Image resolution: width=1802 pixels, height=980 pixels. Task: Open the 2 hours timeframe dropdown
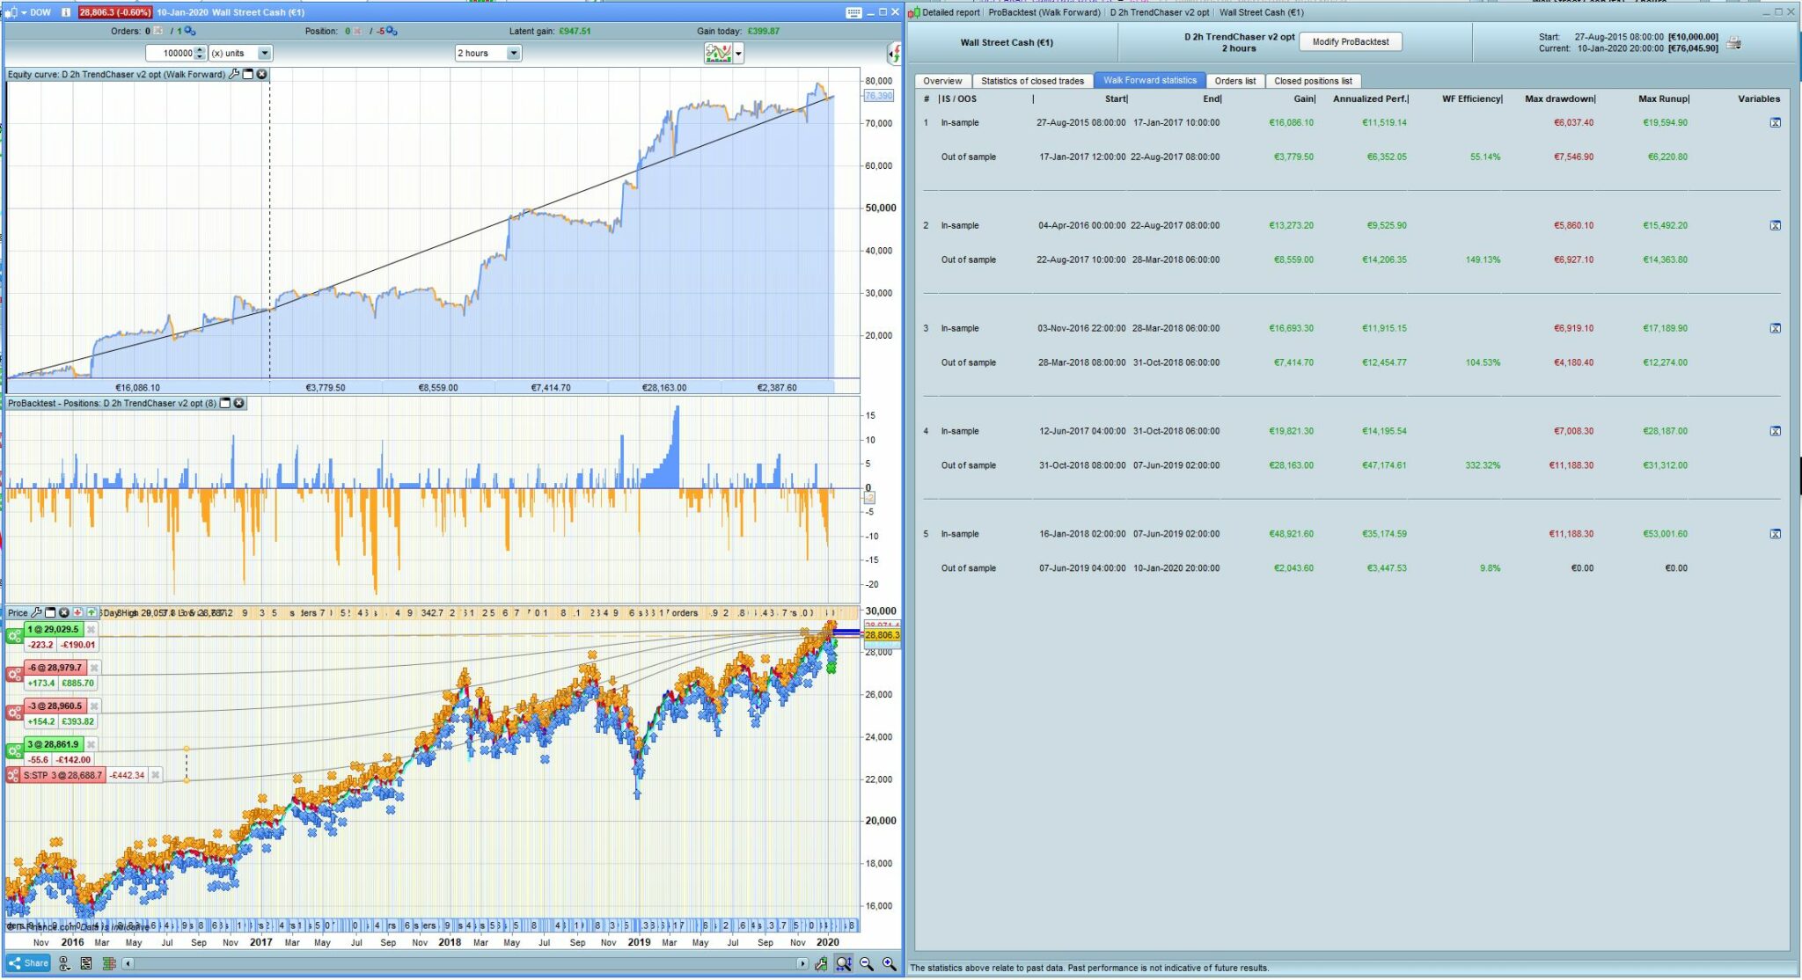pyautogui.click(x=513, y=54)
